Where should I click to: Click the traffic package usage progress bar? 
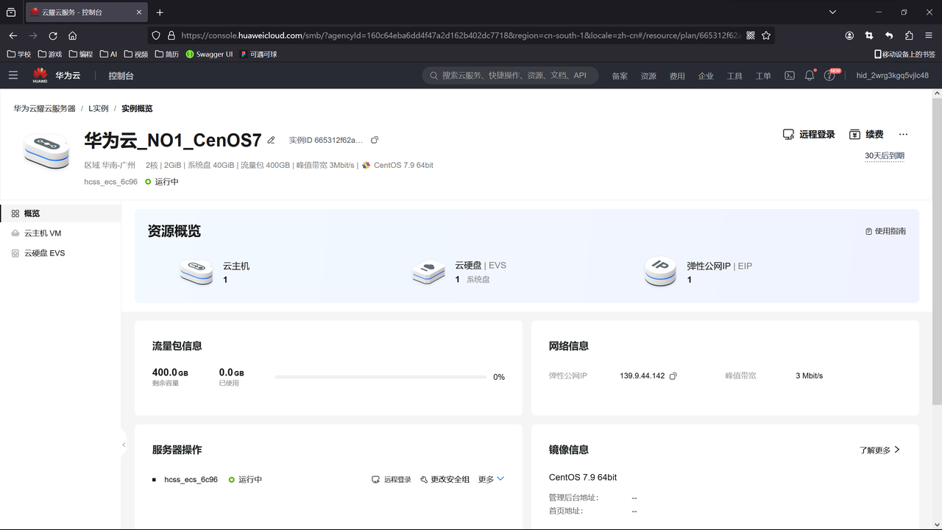380,377
